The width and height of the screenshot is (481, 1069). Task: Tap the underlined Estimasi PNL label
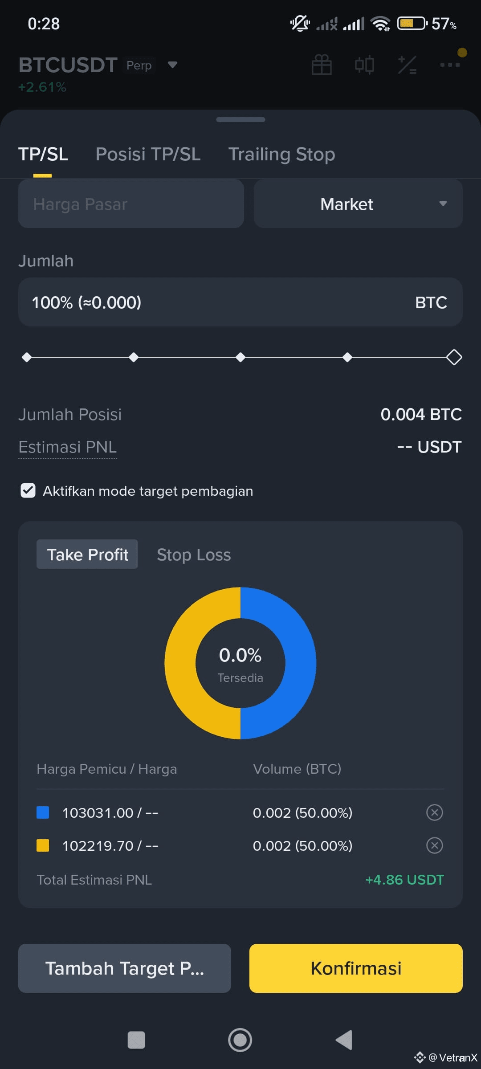point(68,447)
